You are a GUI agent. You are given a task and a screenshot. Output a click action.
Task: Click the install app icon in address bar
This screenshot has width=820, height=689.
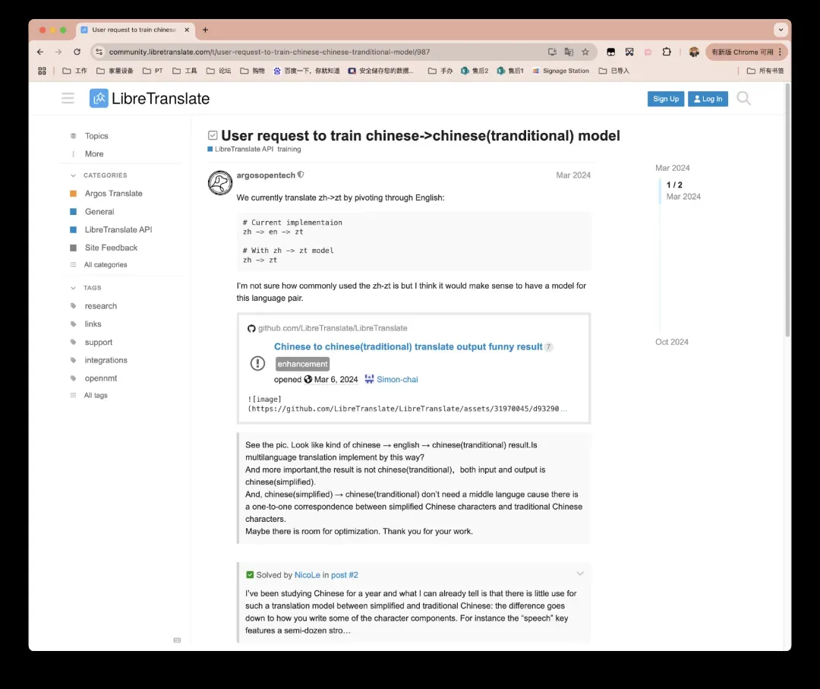click(x=552, y=52)
